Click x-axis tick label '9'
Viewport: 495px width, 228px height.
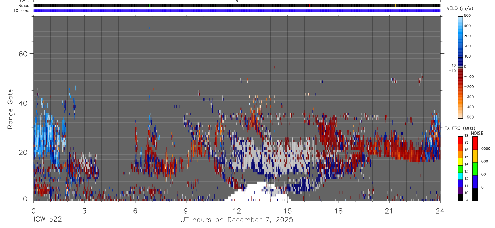186,211
